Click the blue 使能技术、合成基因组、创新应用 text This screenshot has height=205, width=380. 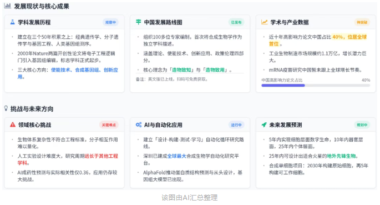(68, 73)
